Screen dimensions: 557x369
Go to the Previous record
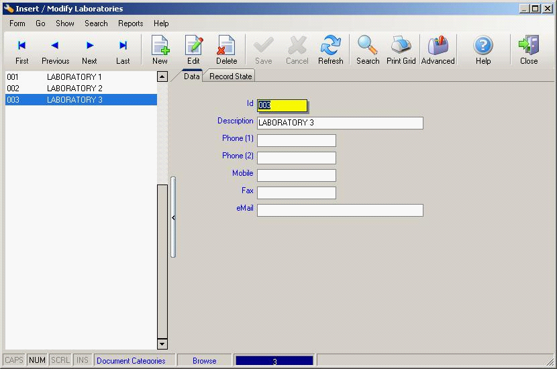[55, 50]
